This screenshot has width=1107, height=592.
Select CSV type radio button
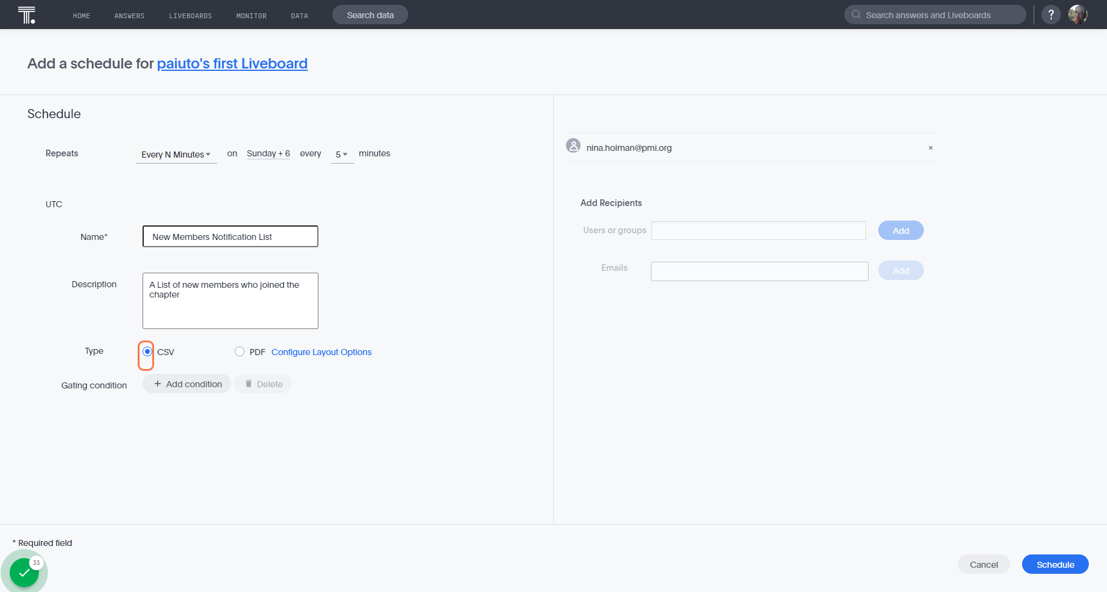click(147, 351)
